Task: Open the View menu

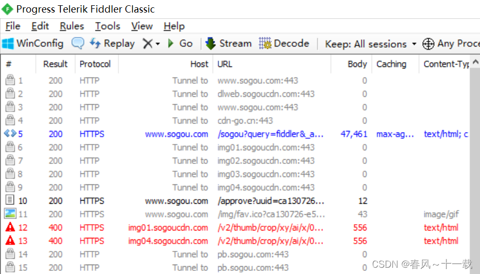Action: (142, 26)
